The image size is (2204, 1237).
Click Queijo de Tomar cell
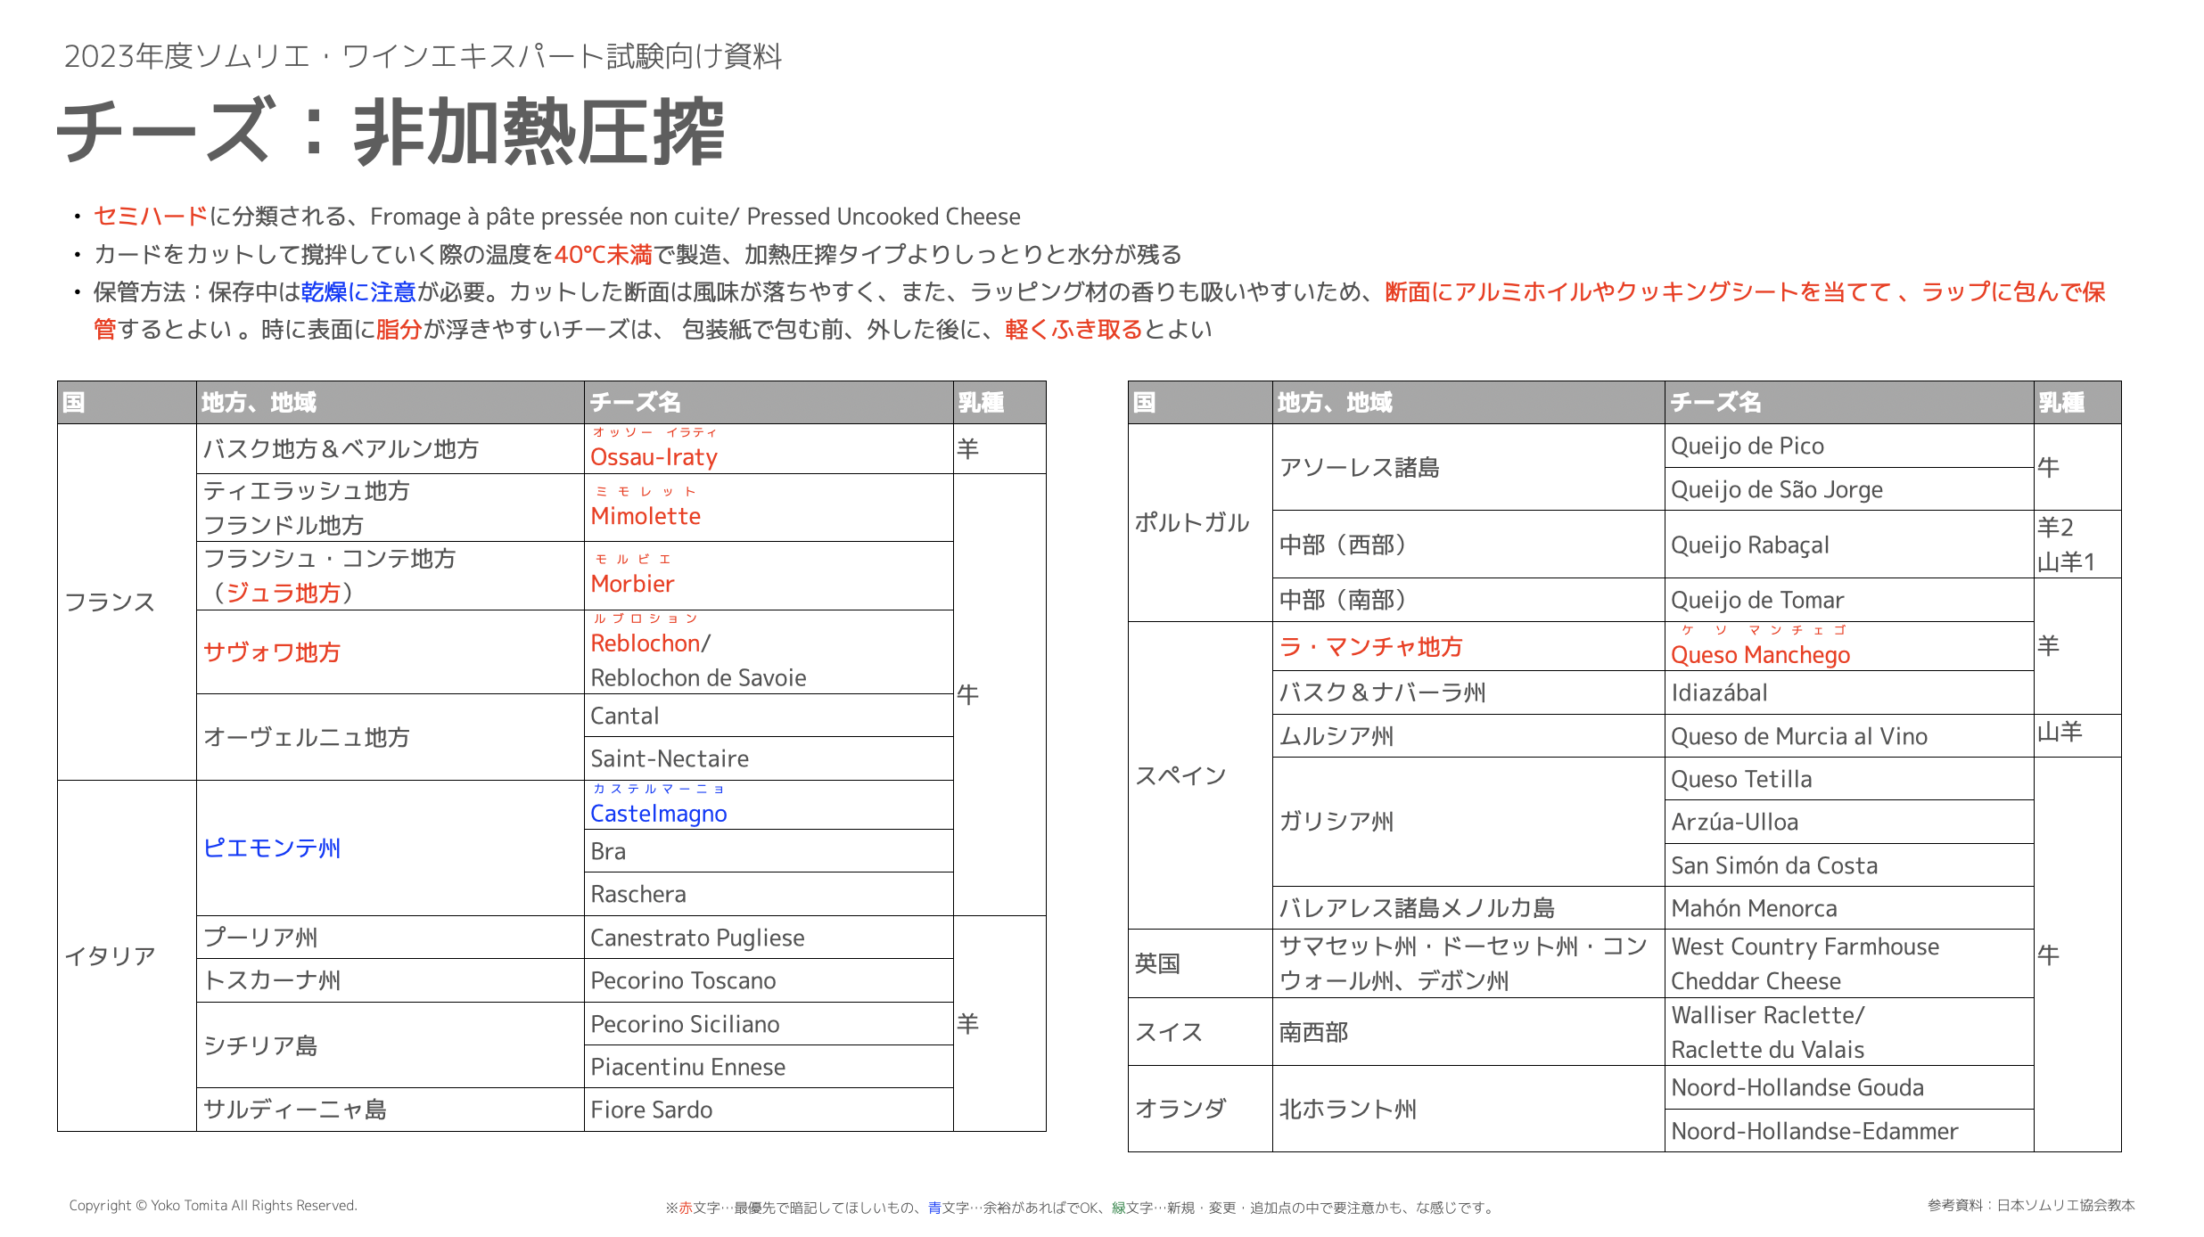pos(1849,600)
